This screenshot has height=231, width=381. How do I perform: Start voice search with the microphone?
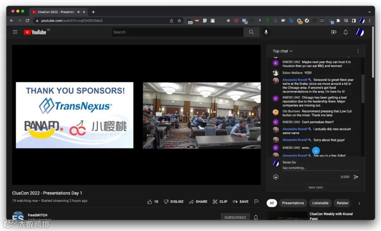(266, 32)
